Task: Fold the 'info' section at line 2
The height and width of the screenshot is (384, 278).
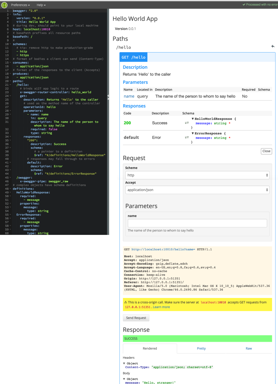Action: [10, 14]
